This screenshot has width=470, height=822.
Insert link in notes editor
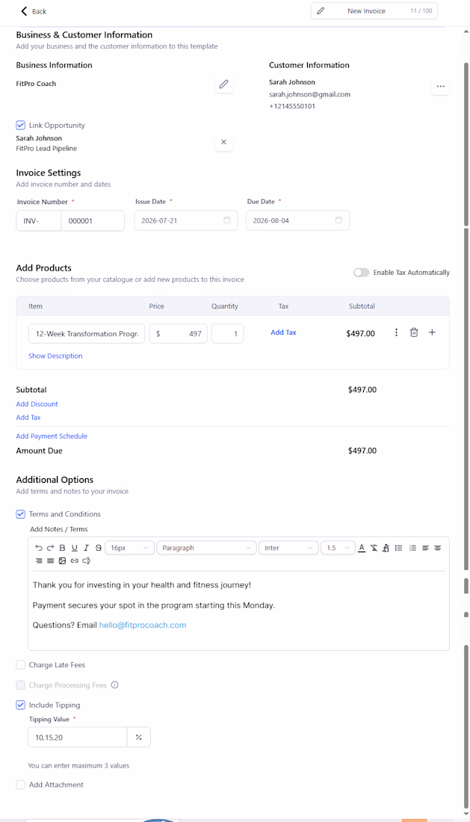coord(75,561)
